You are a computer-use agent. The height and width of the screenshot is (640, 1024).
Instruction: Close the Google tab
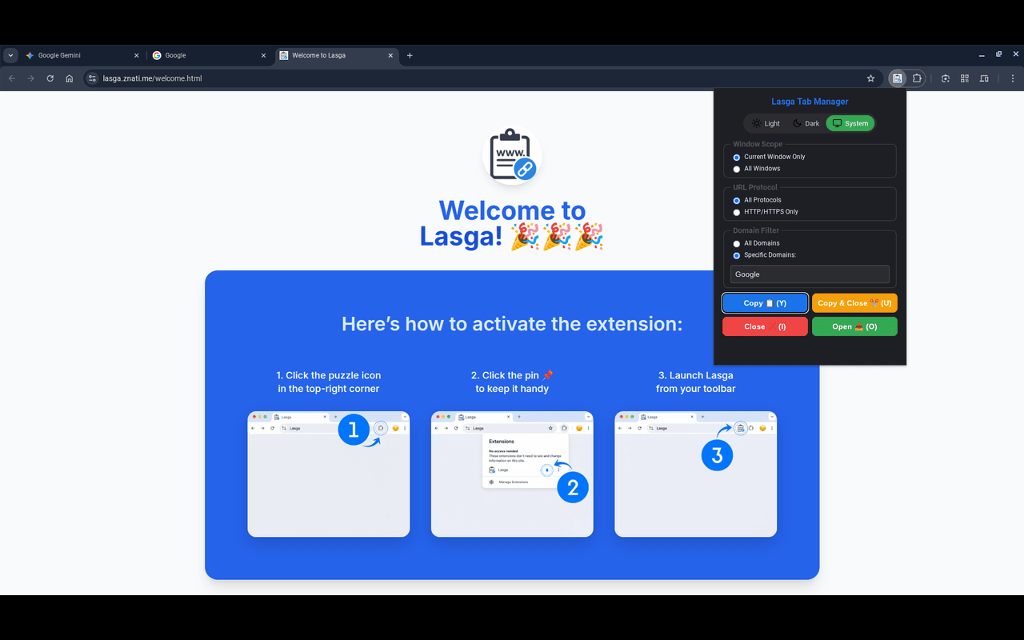[x=263, y=55]
